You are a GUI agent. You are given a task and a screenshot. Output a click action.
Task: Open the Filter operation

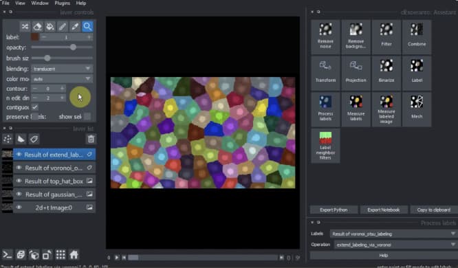[x=386, y=37]
